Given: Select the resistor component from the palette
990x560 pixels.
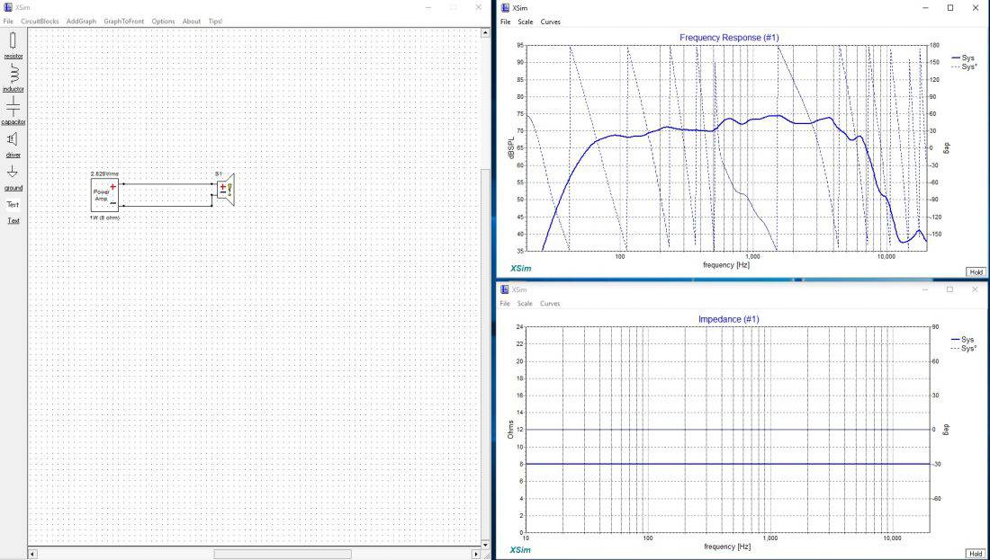Looking at the screenshot, I should (x=13, y=41).
